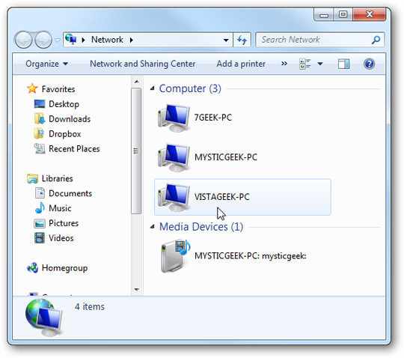Expand the arrow after Network breadcrumb

click(x=132, y=40)
